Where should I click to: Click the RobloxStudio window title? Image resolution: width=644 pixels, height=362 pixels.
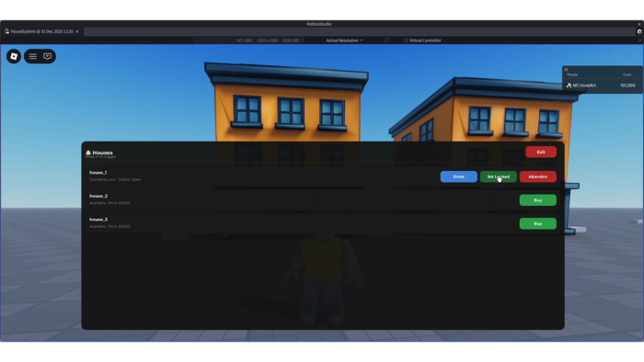[319, 24]
